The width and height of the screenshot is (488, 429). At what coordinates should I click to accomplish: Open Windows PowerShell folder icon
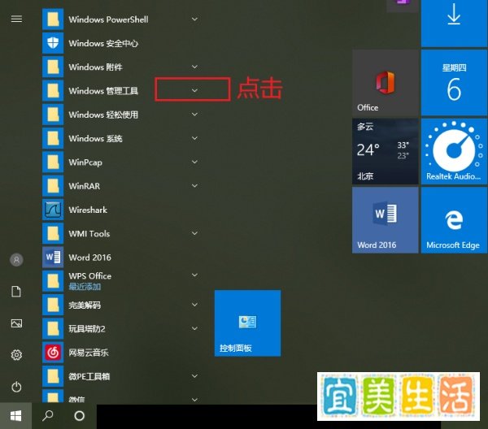click(x=53, y=19)
